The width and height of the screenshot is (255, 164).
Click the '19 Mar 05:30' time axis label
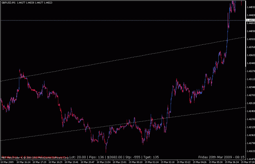pos(216,162)
